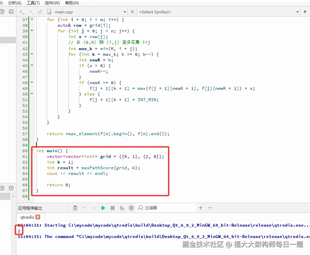This screenshot has height=255, width=310.
Task: Click the 应用程序输出 pane title
Action: click(x=30, y=208)
